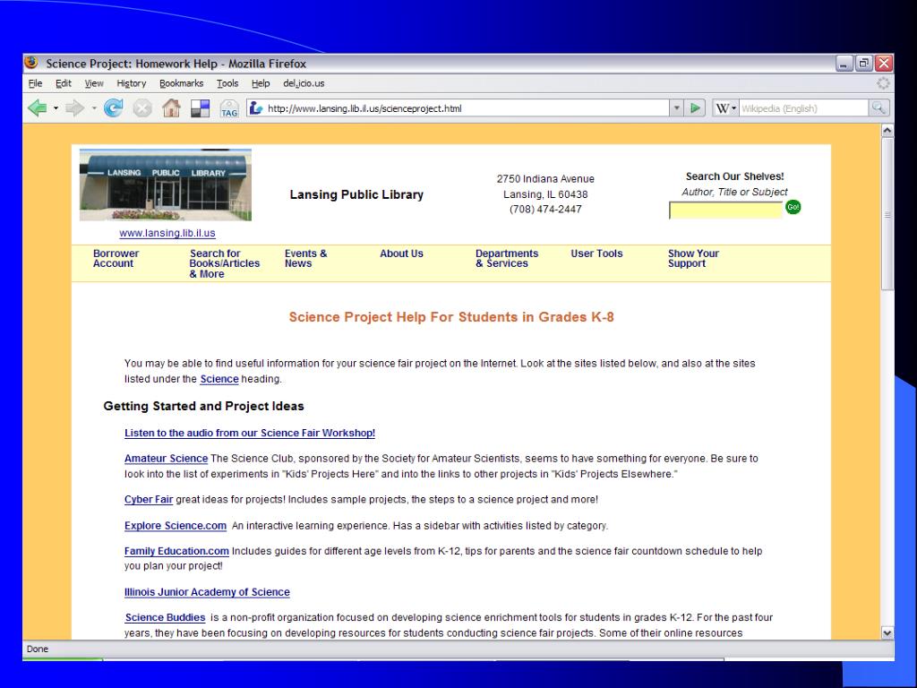Click the search magnifier icon
Viewport: 917px width, 688px height.
click(x=878, y=108)
